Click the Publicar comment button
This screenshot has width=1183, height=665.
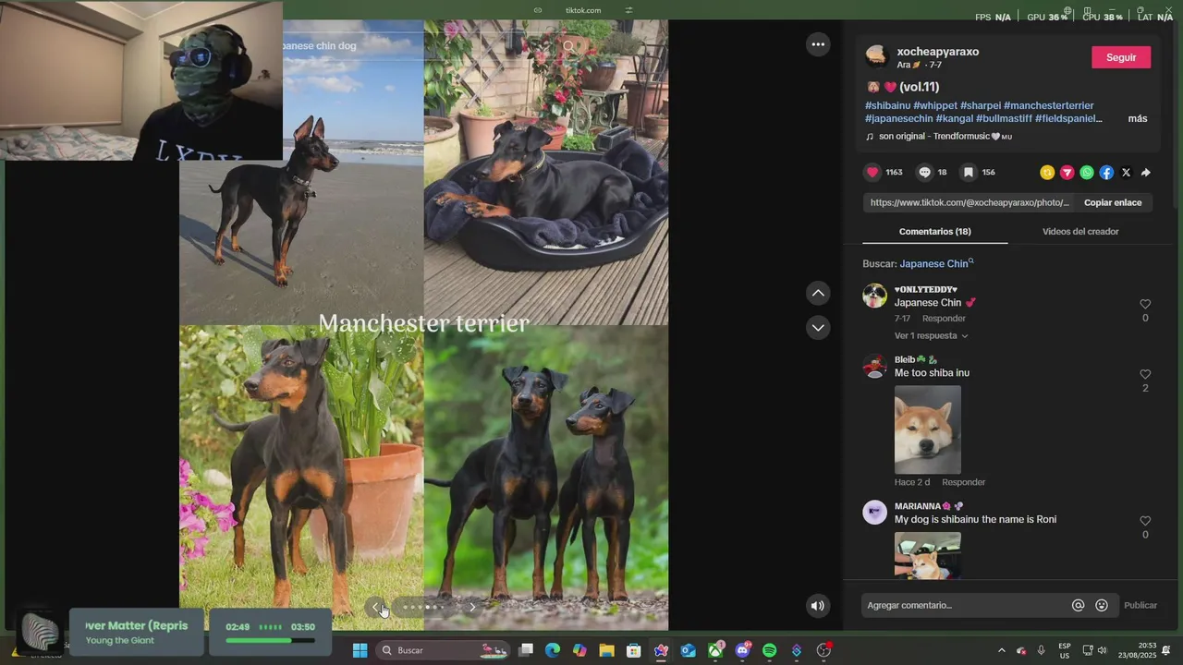(x=1140, y=606)
